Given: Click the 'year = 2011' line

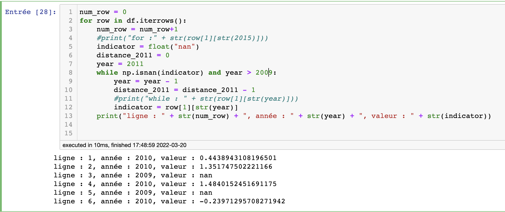Looking at the screenshot, I should click(x=120, y=64).
